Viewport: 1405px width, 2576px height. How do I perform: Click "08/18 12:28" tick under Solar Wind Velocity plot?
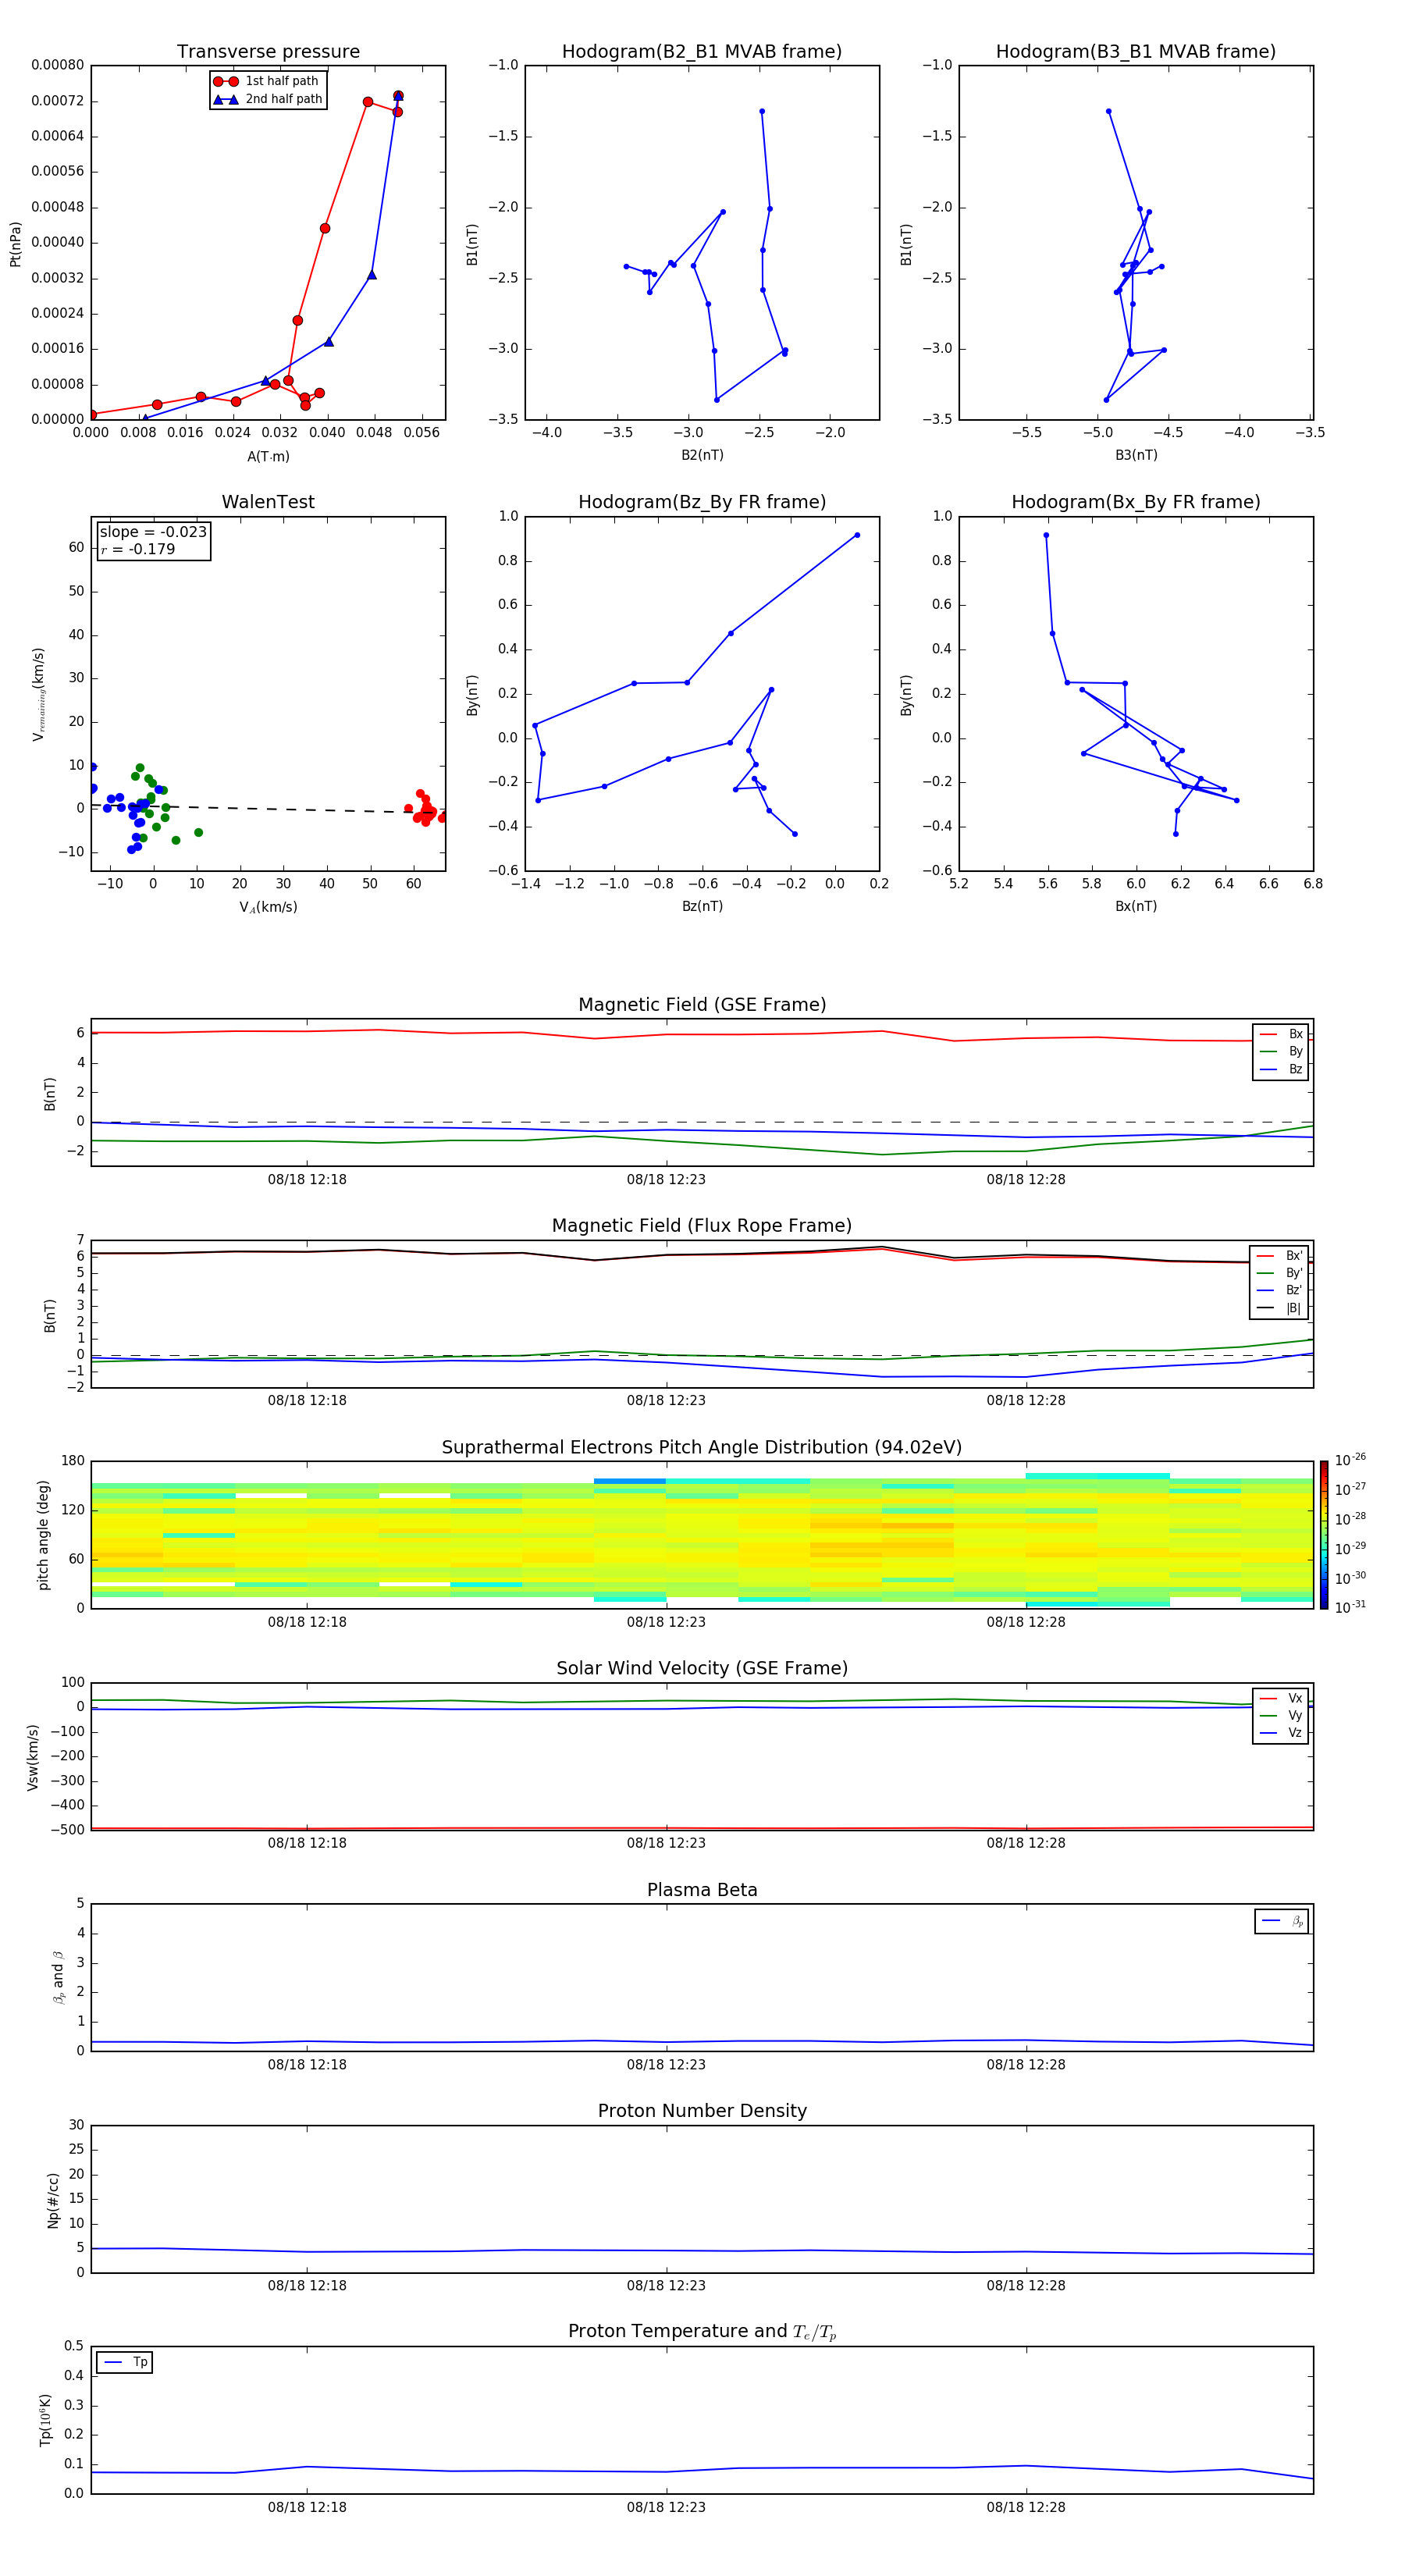click(1026, 1842)
